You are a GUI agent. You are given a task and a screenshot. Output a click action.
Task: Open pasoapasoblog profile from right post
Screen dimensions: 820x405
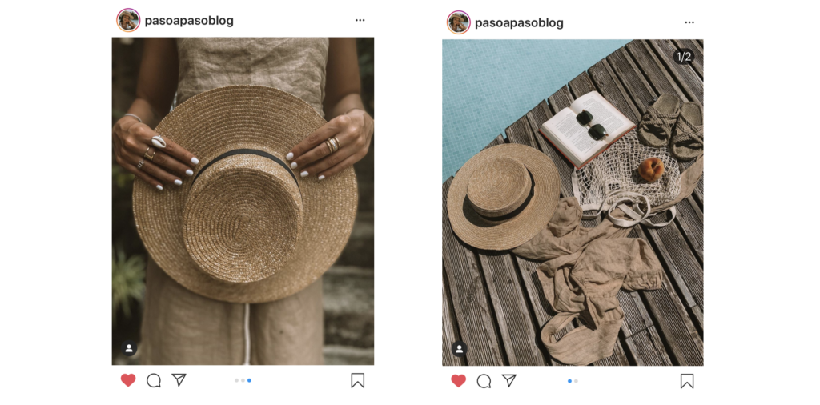coord(519,23)
